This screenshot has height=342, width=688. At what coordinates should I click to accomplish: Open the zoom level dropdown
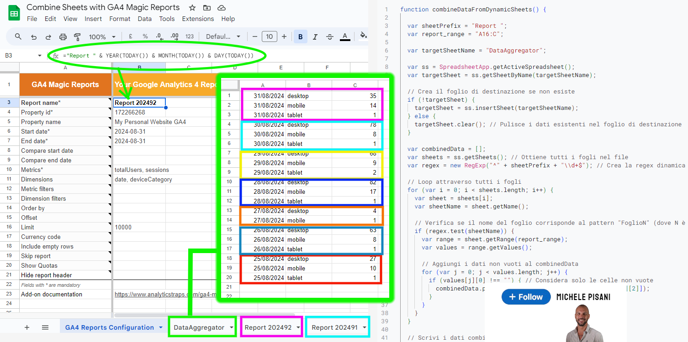[101, 36]
